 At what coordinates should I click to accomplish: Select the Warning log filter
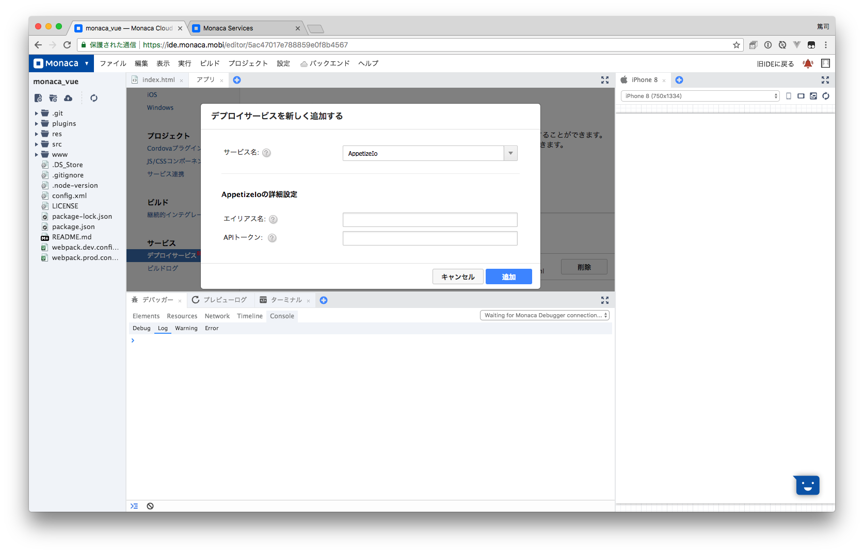pos(186,328)
